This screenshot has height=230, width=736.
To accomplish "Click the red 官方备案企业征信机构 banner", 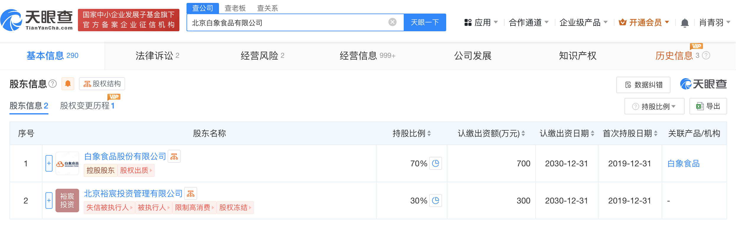I will [129, 20].
